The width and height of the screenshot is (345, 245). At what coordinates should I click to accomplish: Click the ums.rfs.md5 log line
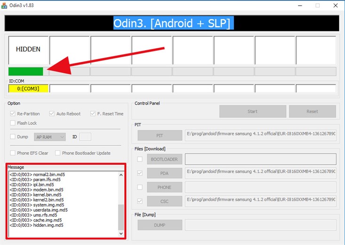tap(33, 215)
